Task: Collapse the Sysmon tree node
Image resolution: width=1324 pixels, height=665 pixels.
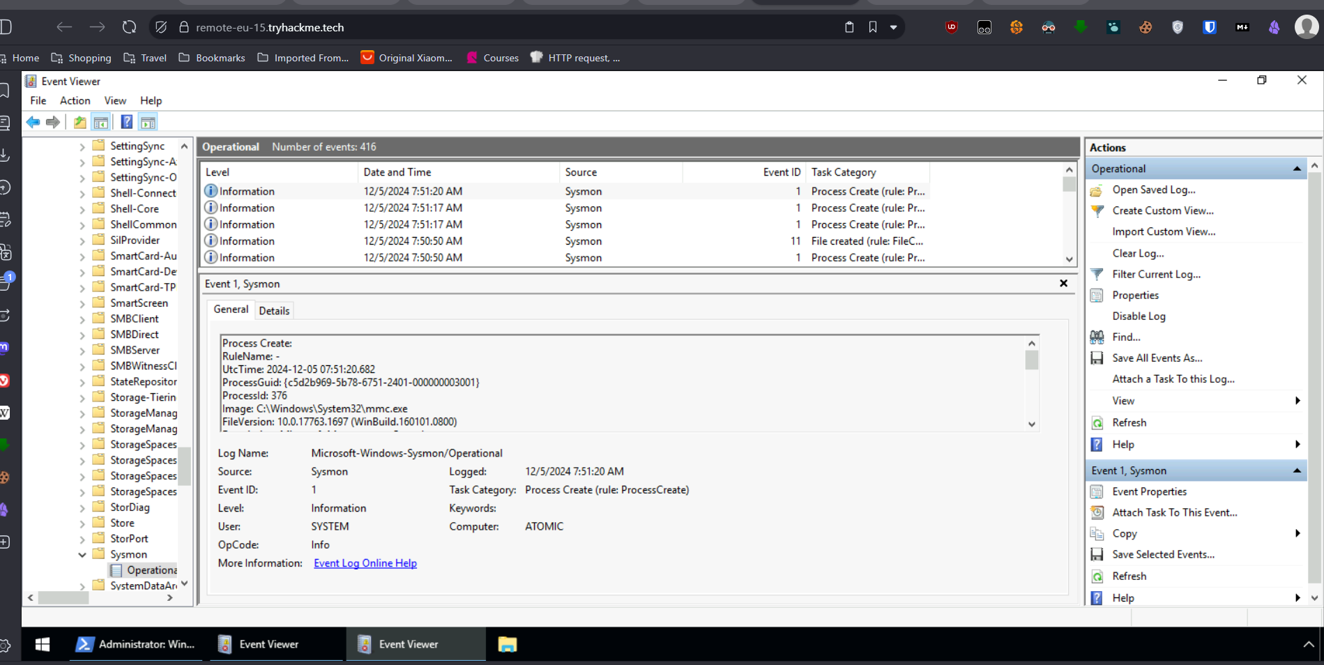Action: point(82,555)
